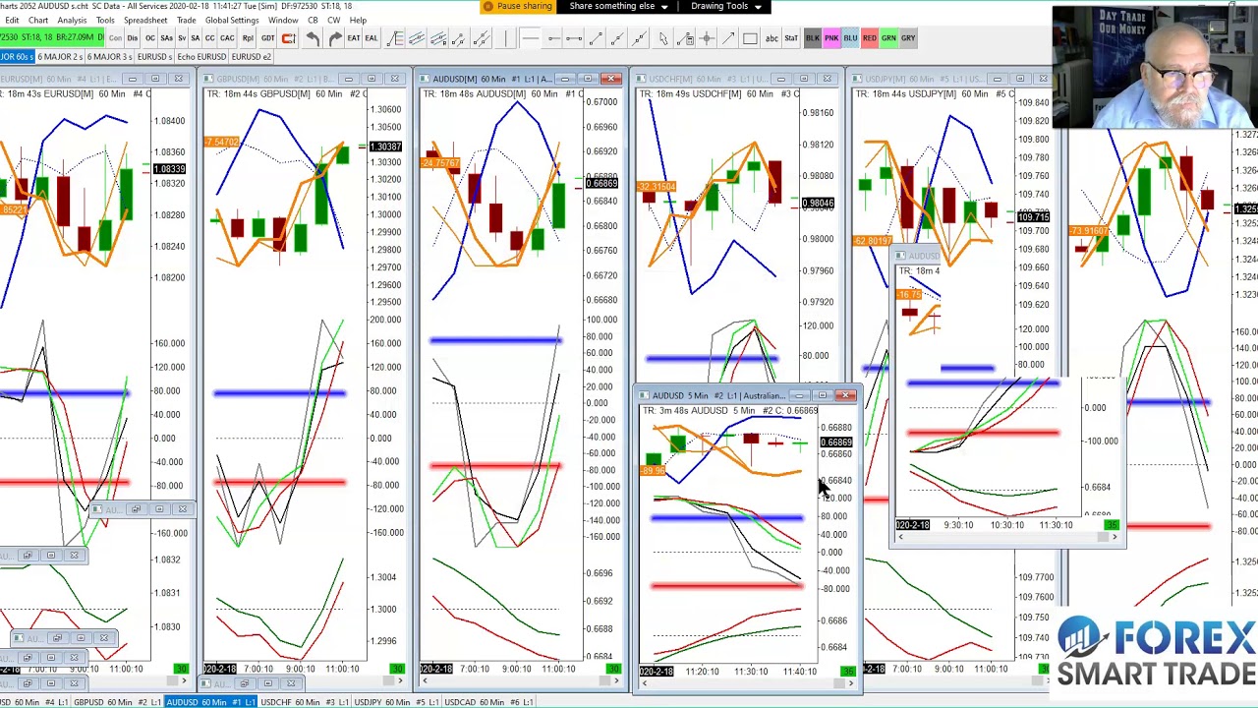
Task: Open the Trade menu
Action: point(186,20)
